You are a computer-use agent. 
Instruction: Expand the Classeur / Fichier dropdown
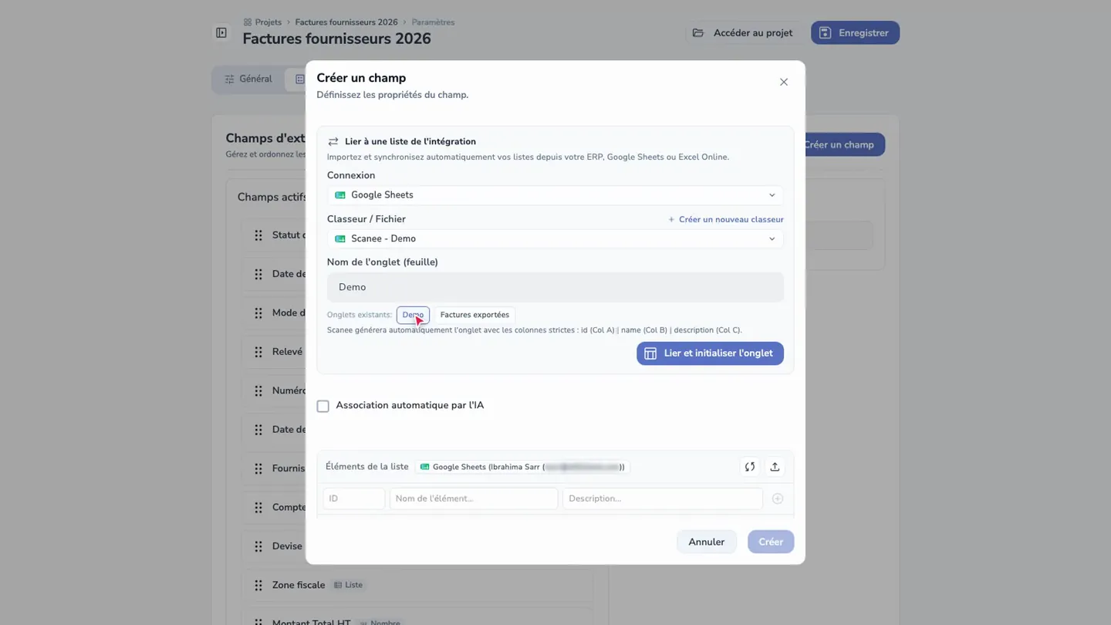click(555, 238)
